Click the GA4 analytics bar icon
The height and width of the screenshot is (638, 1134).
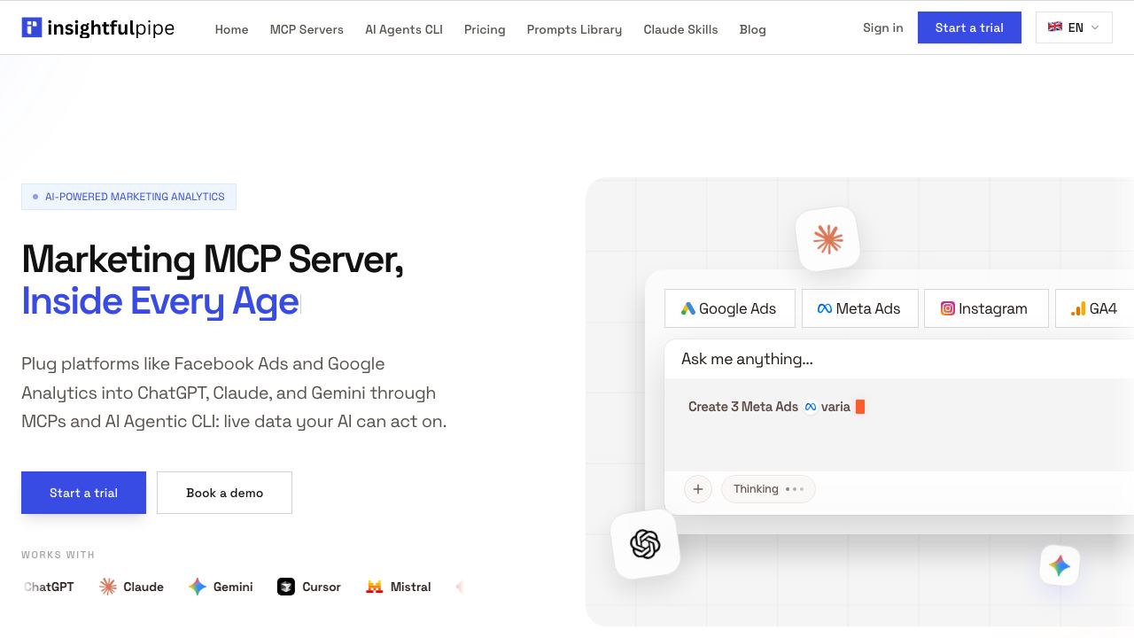(1078, 308)
